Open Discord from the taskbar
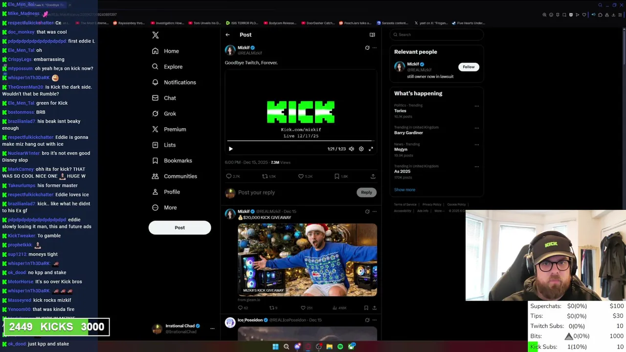Viewport: 626px width, 352px height. [297, 347]
